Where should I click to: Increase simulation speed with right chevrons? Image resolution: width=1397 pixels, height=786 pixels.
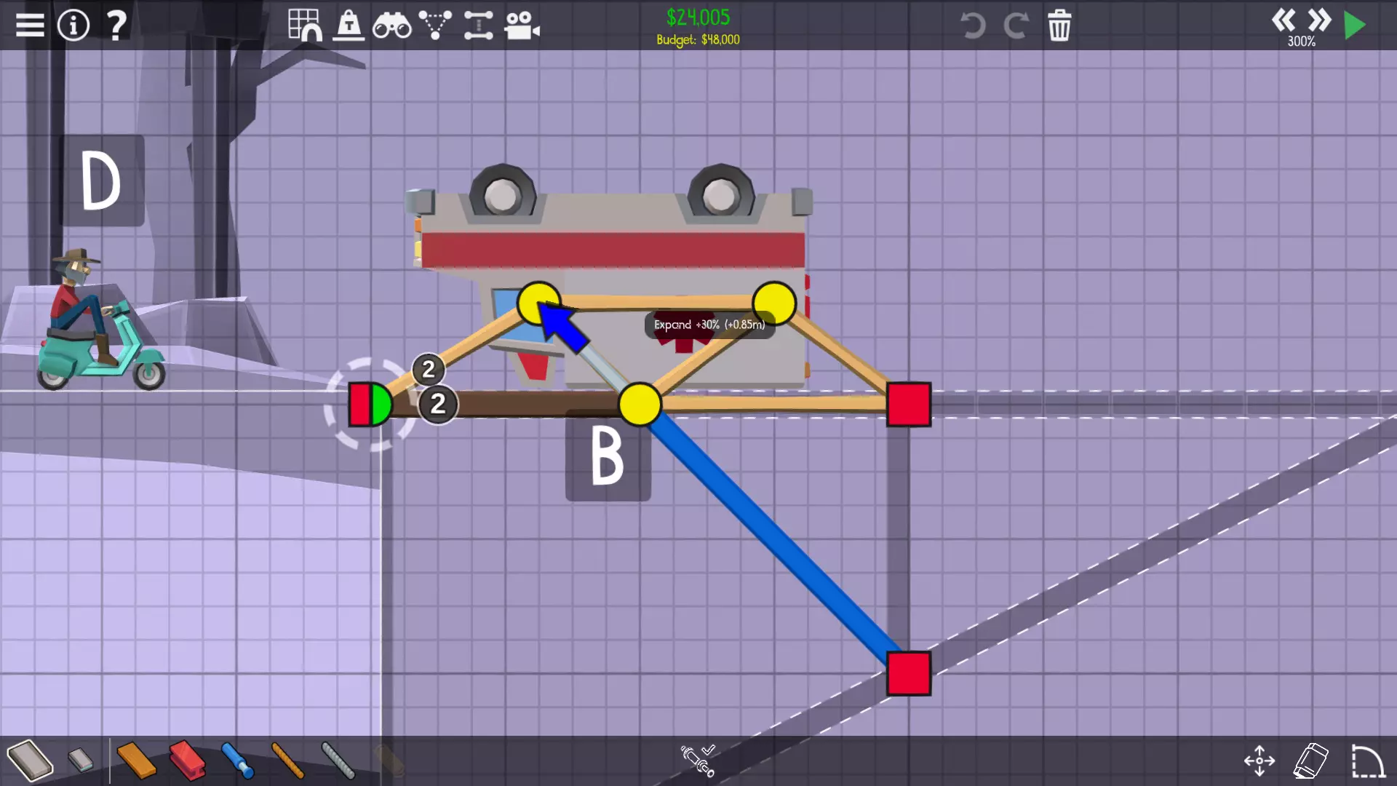coord(1319,20)
